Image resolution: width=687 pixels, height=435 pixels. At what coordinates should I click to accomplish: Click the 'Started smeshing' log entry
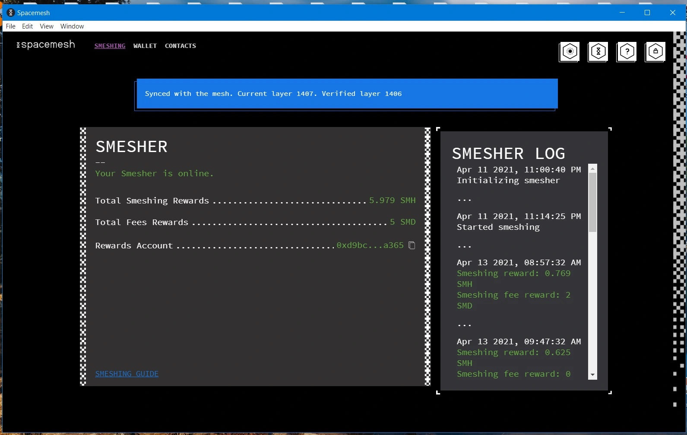click(x=498, y=227)
